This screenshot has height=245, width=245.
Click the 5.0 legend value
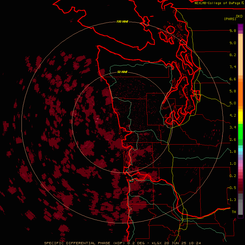pos(233,103)
